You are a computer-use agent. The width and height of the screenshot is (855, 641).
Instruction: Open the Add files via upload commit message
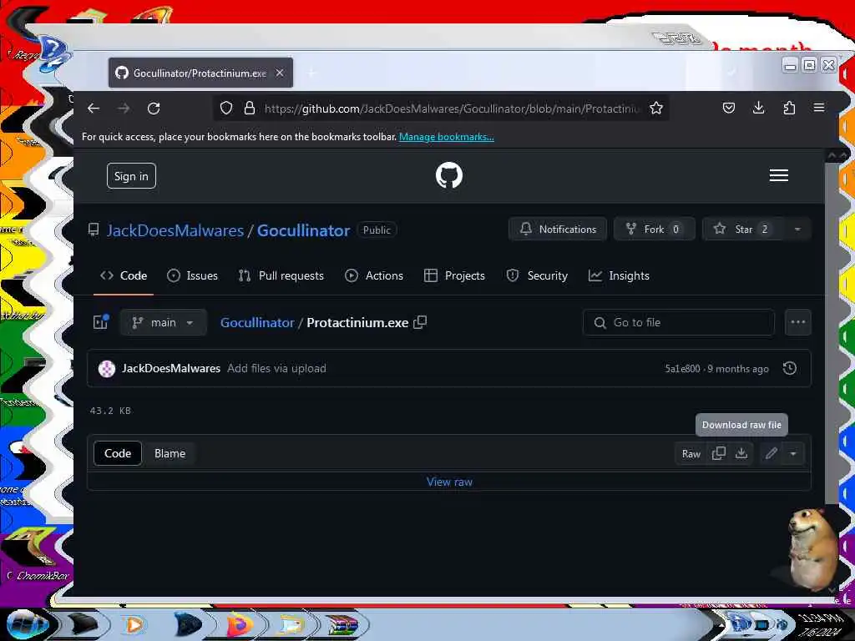276,368
